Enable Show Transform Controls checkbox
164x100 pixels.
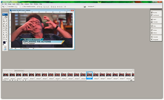point(23,7)
